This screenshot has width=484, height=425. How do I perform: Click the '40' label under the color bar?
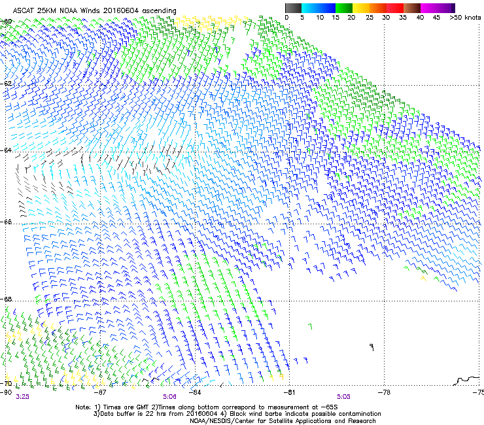click(x=420, y=18)
